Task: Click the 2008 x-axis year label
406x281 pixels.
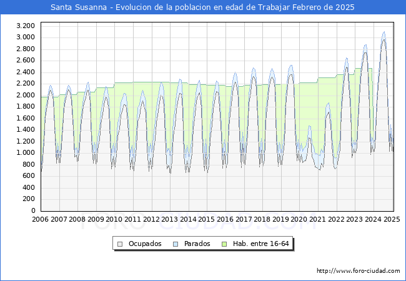Action: point(77,219)
